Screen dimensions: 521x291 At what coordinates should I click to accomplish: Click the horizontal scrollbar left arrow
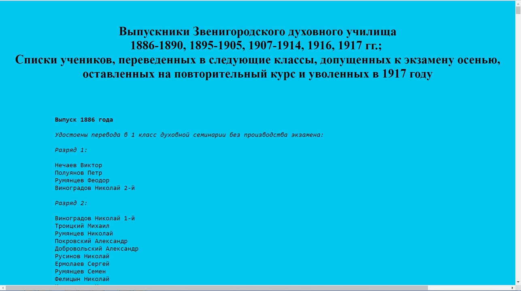pos(3,288)
